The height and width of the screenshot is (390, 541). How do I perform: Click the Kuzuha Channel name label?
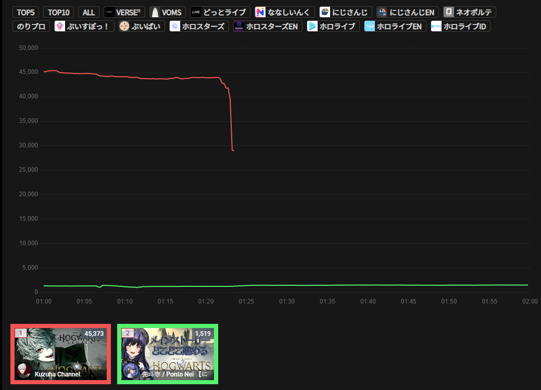(x=57, y=374)
